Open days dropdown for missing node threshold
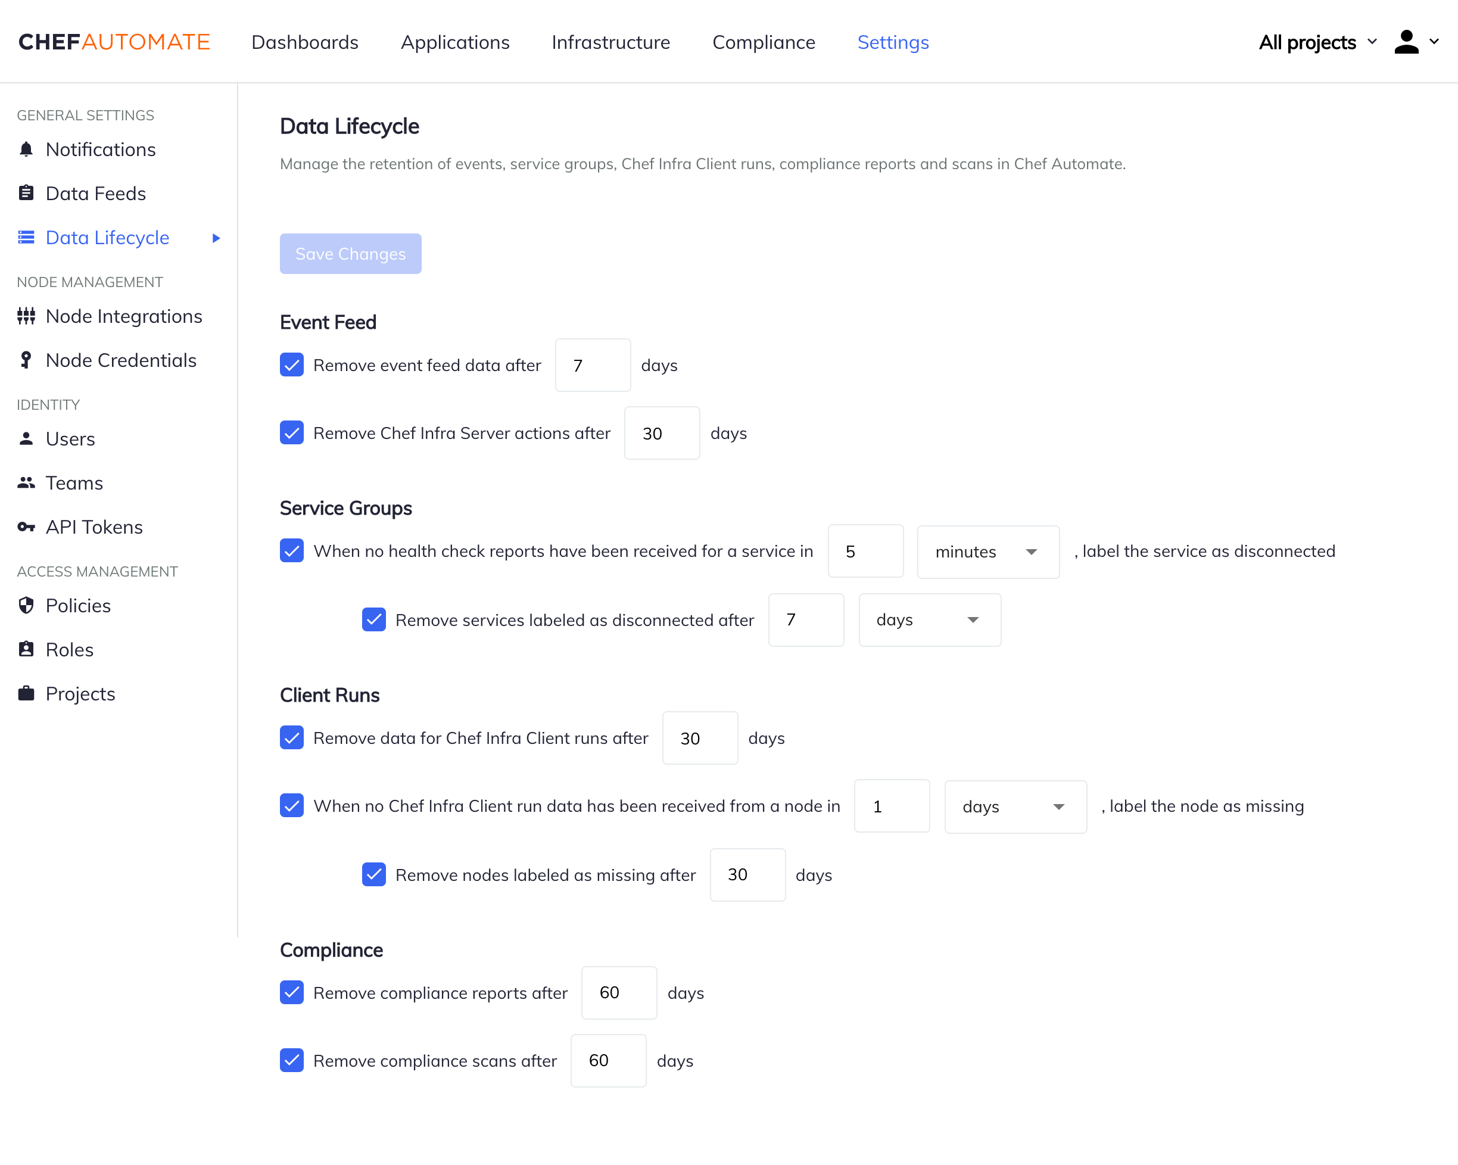The width and height of the screenshot is (1458, 1165). [1014, 806]
